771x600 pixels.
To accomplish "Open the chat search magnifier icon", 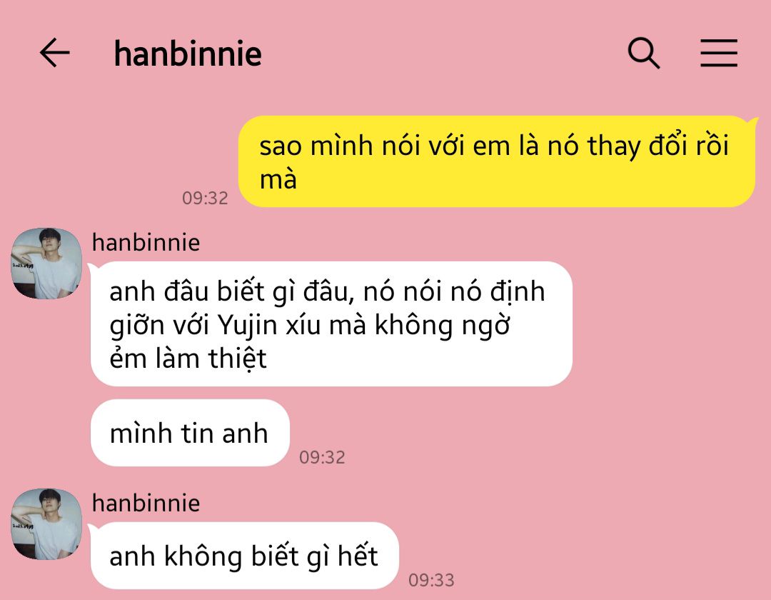I will 644,53.
